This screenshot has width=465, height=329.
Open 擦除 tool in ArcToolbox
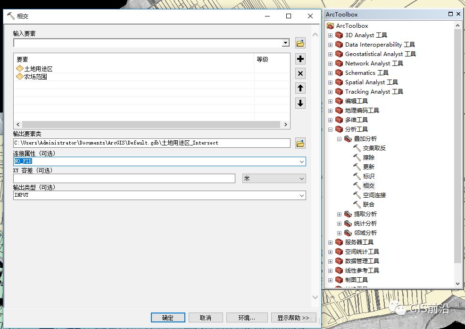pos(369,157)
